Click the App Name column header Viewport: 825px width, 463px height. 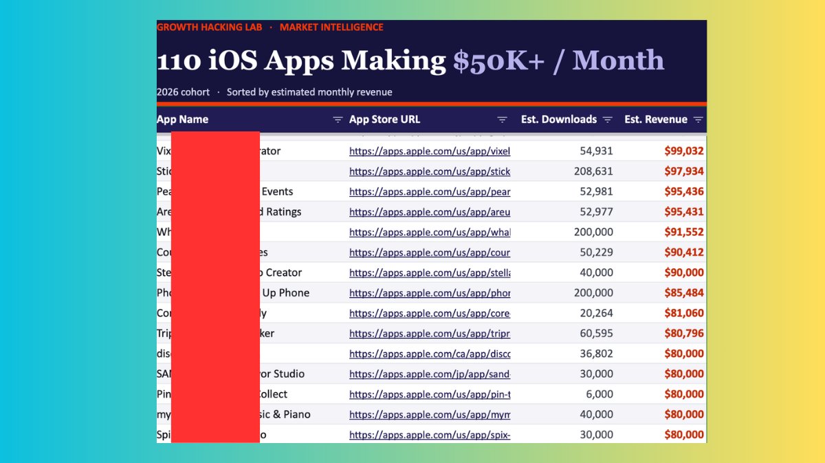point(182,119)
